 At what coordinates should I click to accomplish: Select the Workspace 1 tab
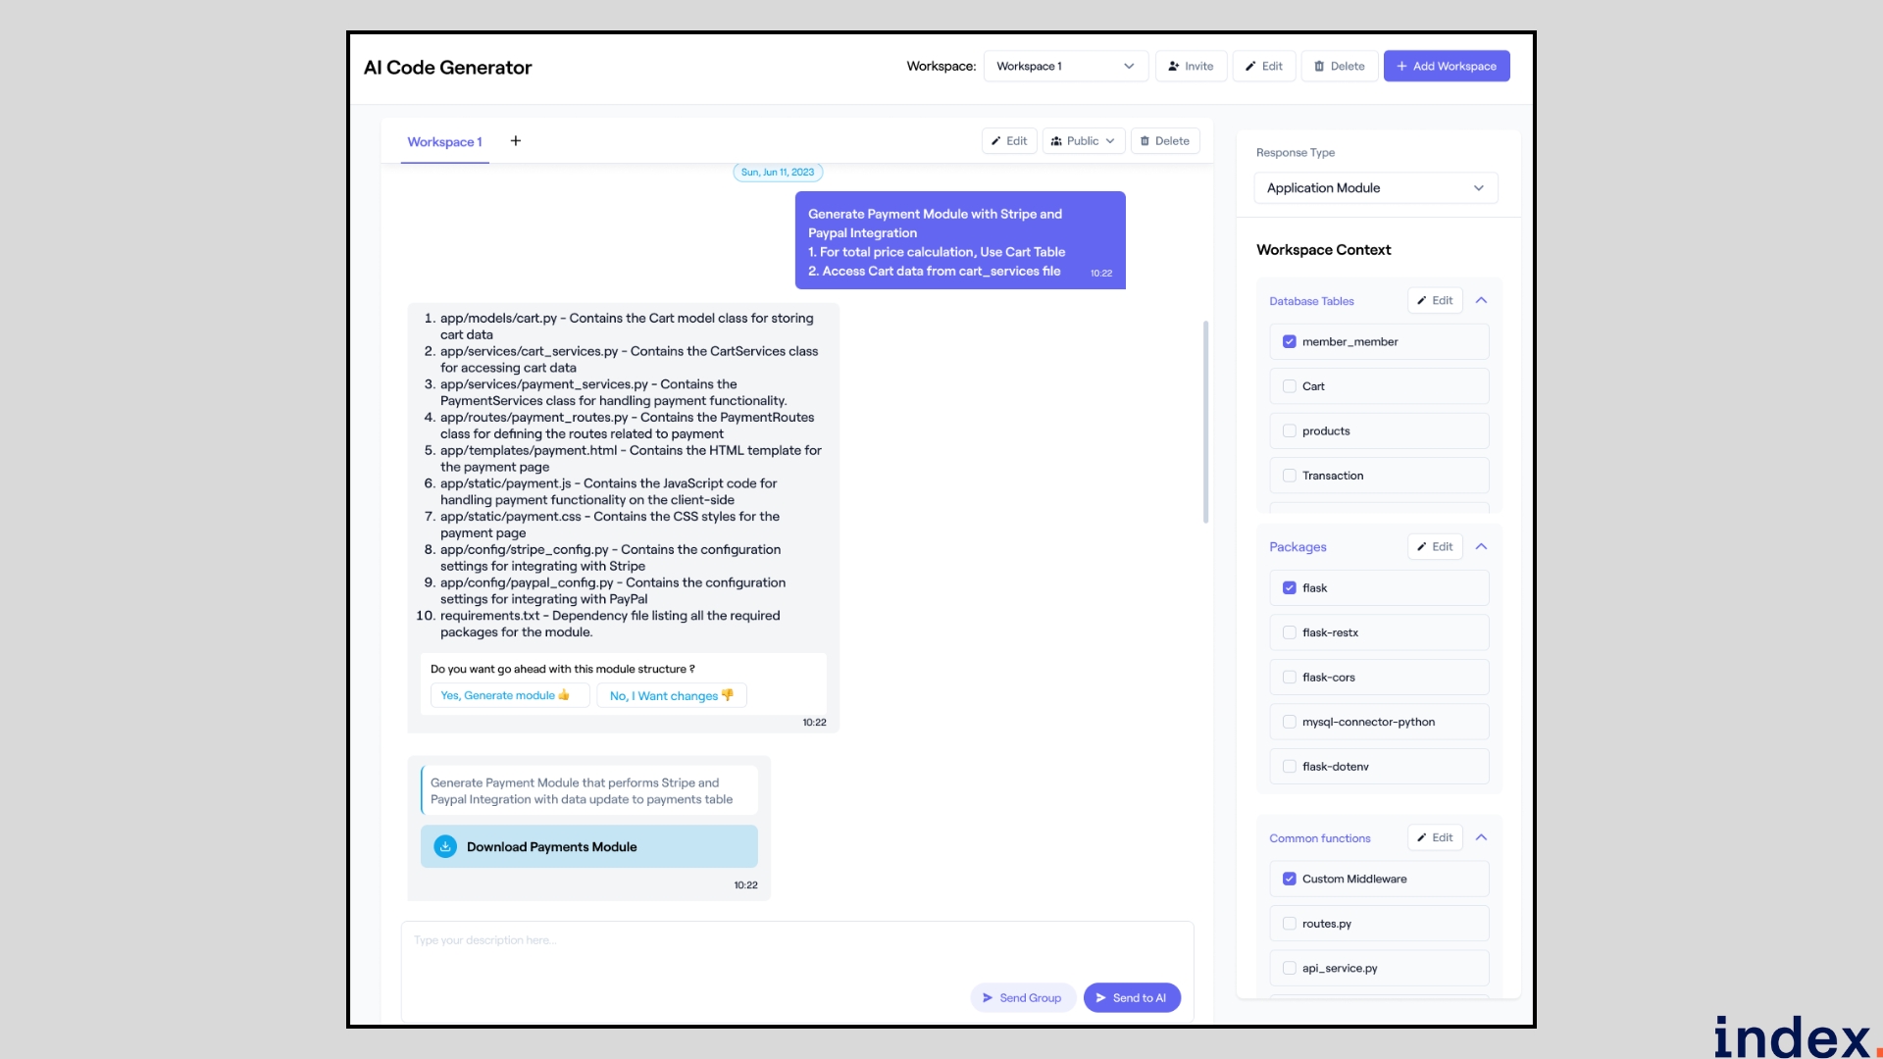[x=444, y=142]
